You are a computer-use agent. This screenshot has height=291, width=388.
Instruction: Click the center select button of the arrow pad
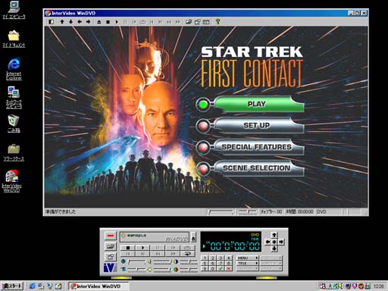coord(274,242)
